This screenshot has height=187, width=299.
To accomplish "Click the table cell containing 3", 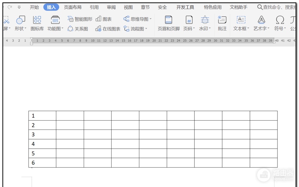I will pyautogui.click(x=42, y=135).
